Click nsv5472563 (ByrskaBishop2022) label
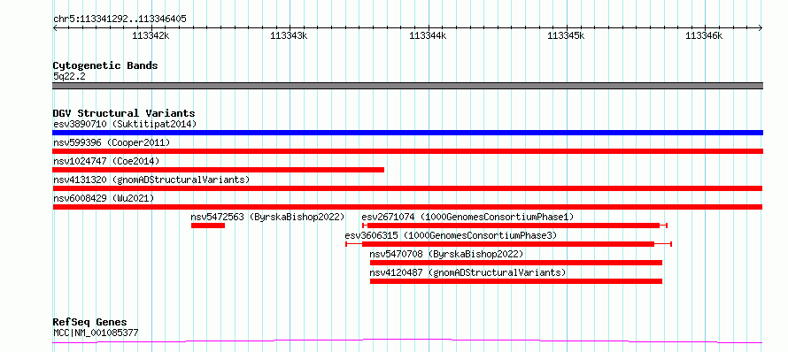The height and width of the screenshot is (352, 788). [x=267, y=217]
